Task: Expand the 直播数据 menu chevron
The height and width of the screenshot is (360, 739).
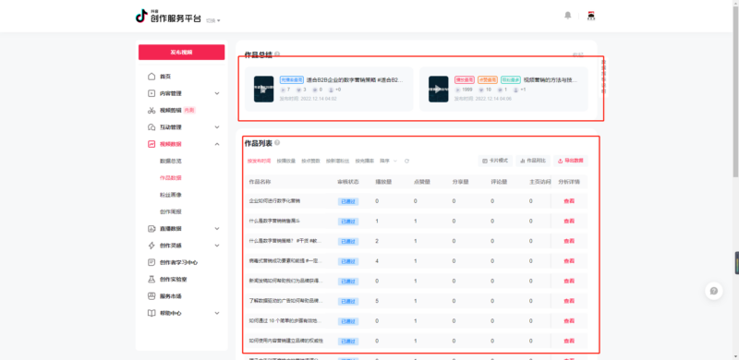Action: tap(217, 229)
